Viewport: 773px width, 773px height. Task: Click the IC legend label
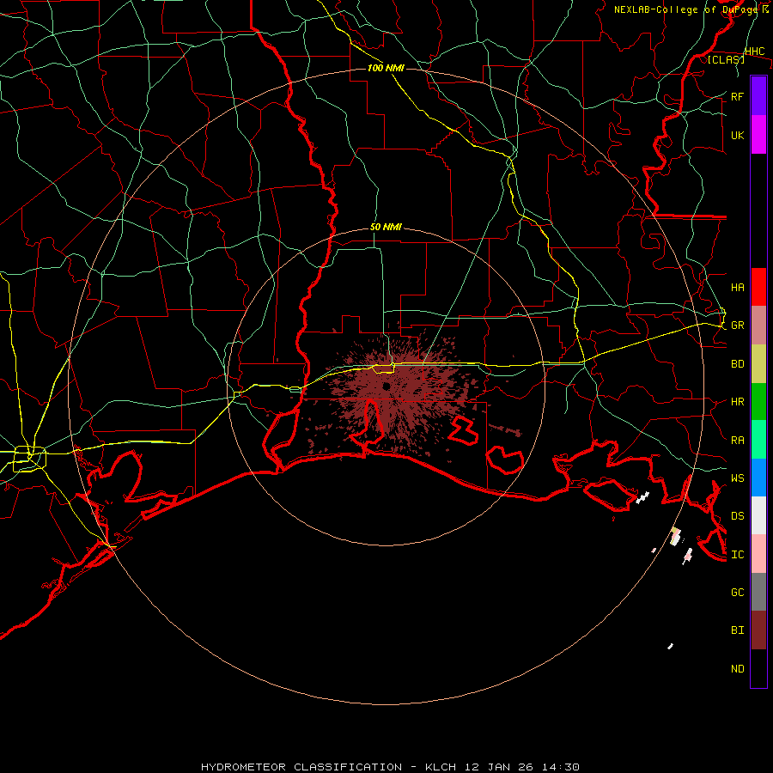tap(737, 554)
